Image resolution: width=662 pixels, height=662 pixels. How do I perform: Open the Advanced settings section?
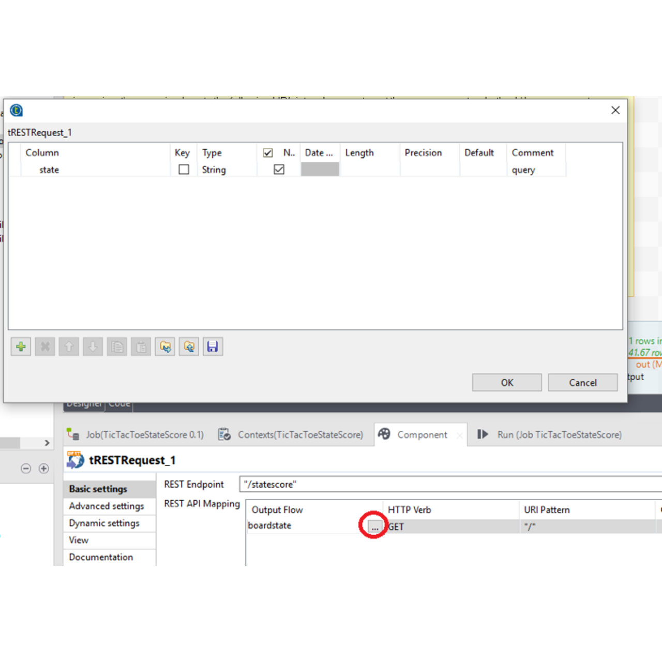pos(106,506)
